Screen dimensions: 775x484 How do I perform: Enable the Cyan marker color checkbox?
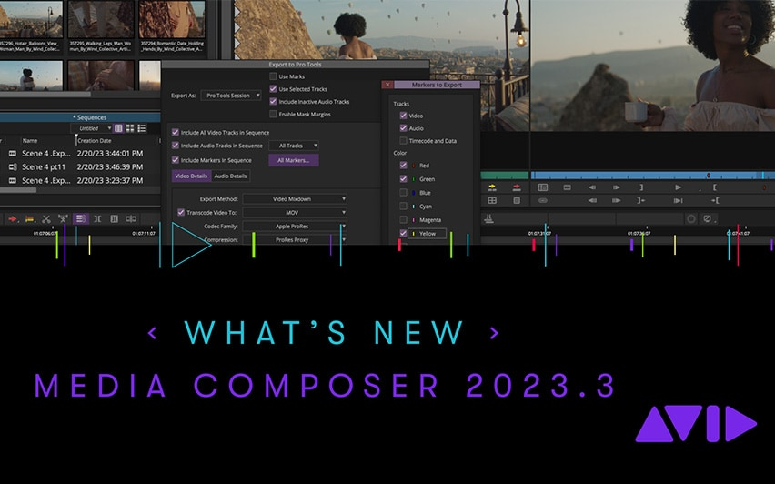403,207
